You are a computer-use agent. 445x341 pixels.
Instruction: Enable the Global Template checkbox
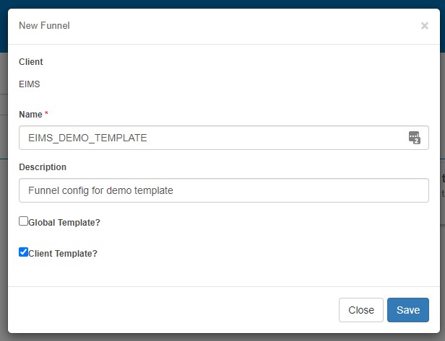point(23,221)
